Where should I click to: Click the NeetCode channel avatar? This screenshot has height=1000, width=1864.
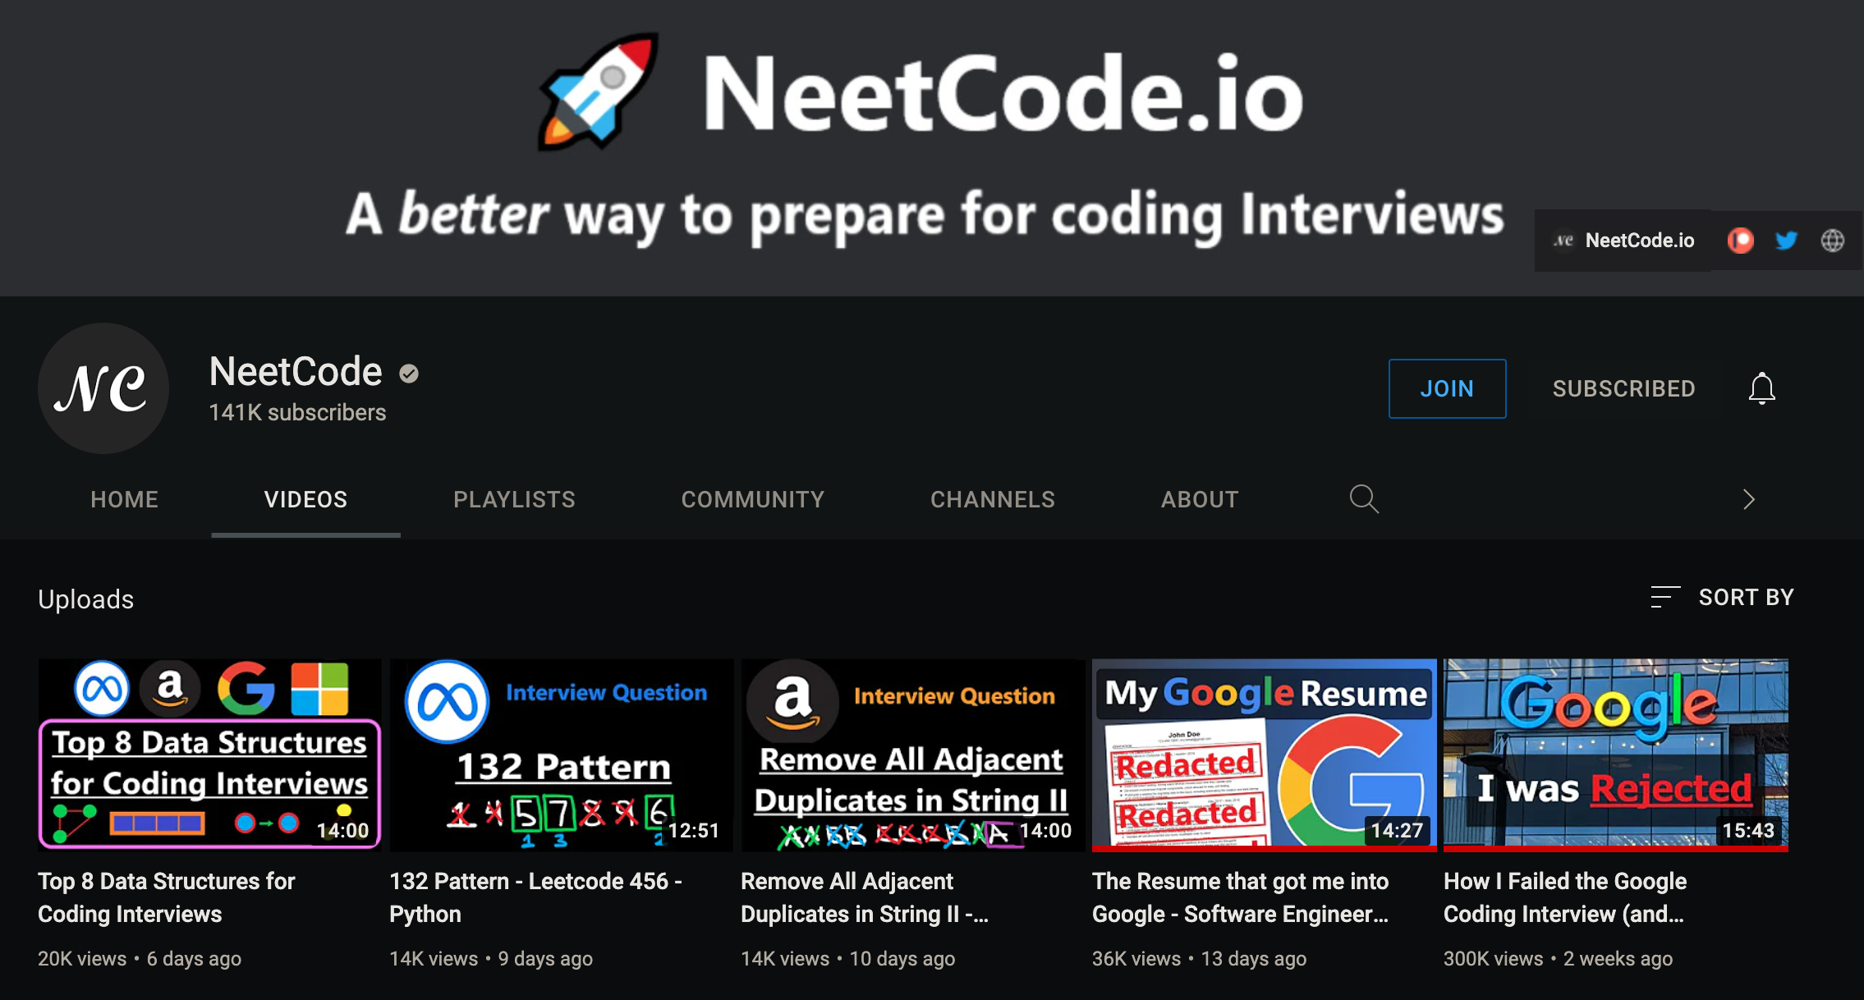point(103,388)
